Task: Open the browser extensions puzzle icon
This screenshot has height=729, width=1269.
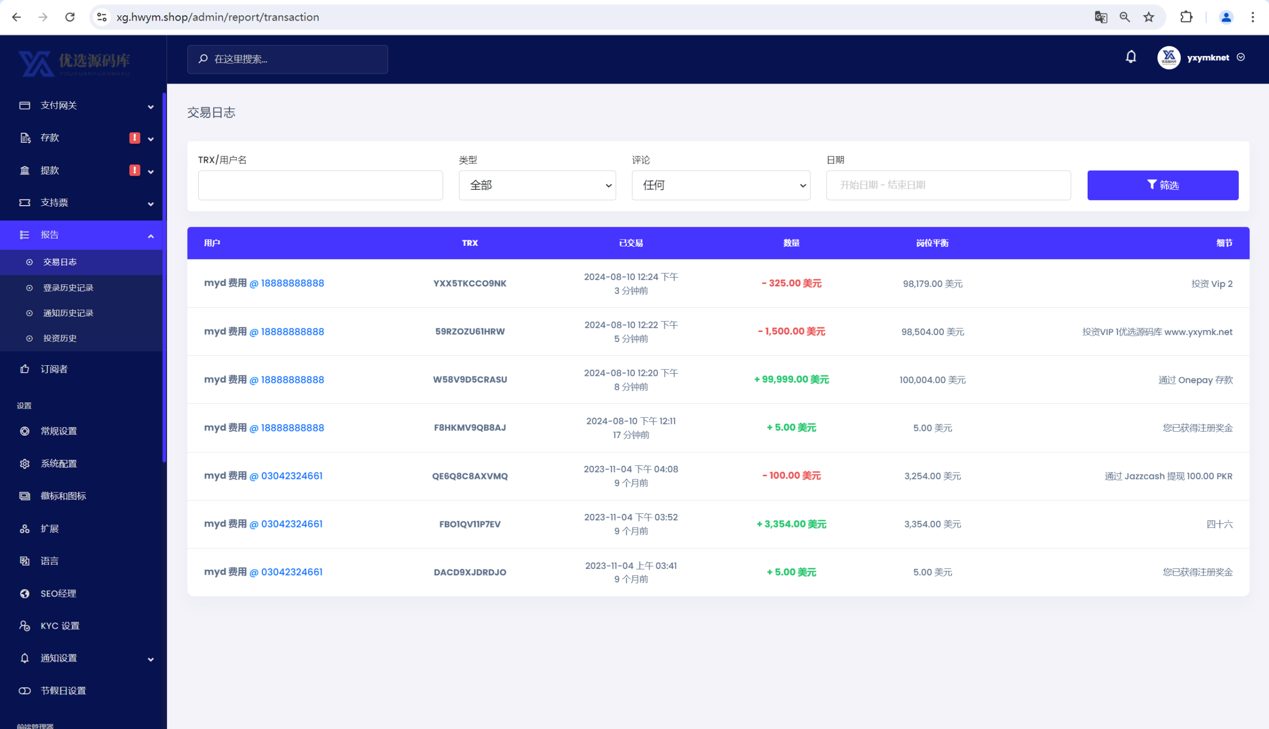Action: [x=1186, y=17]
